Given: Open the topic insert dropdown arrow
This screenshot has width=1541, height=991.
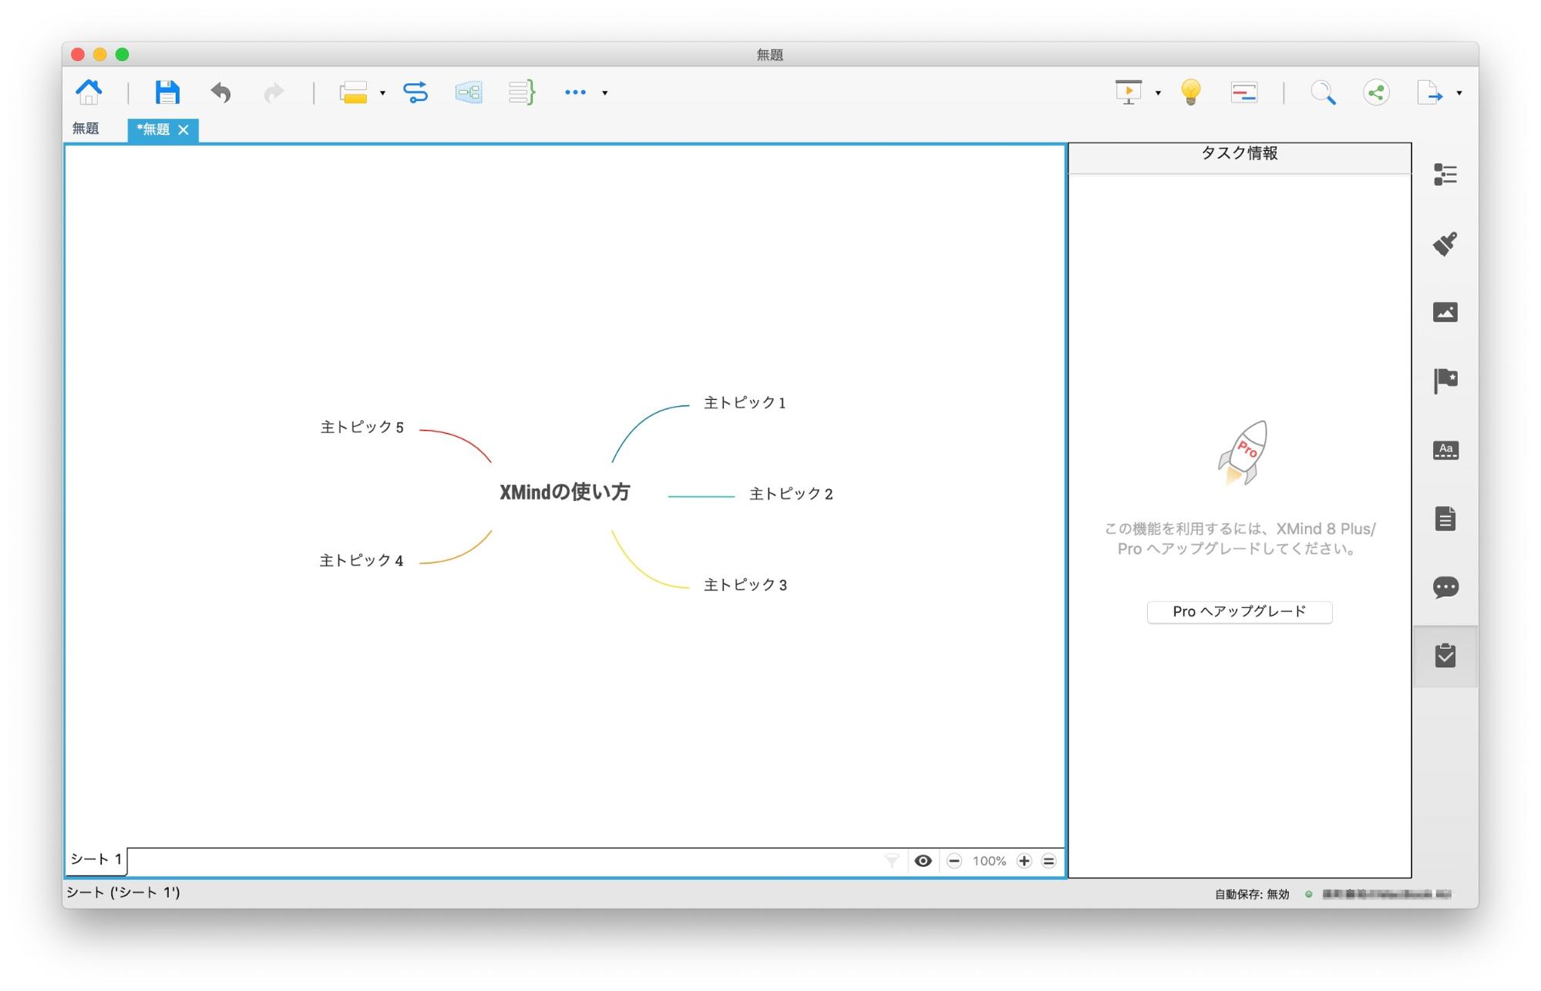Looking at the screenshot, I should (383, 93).
